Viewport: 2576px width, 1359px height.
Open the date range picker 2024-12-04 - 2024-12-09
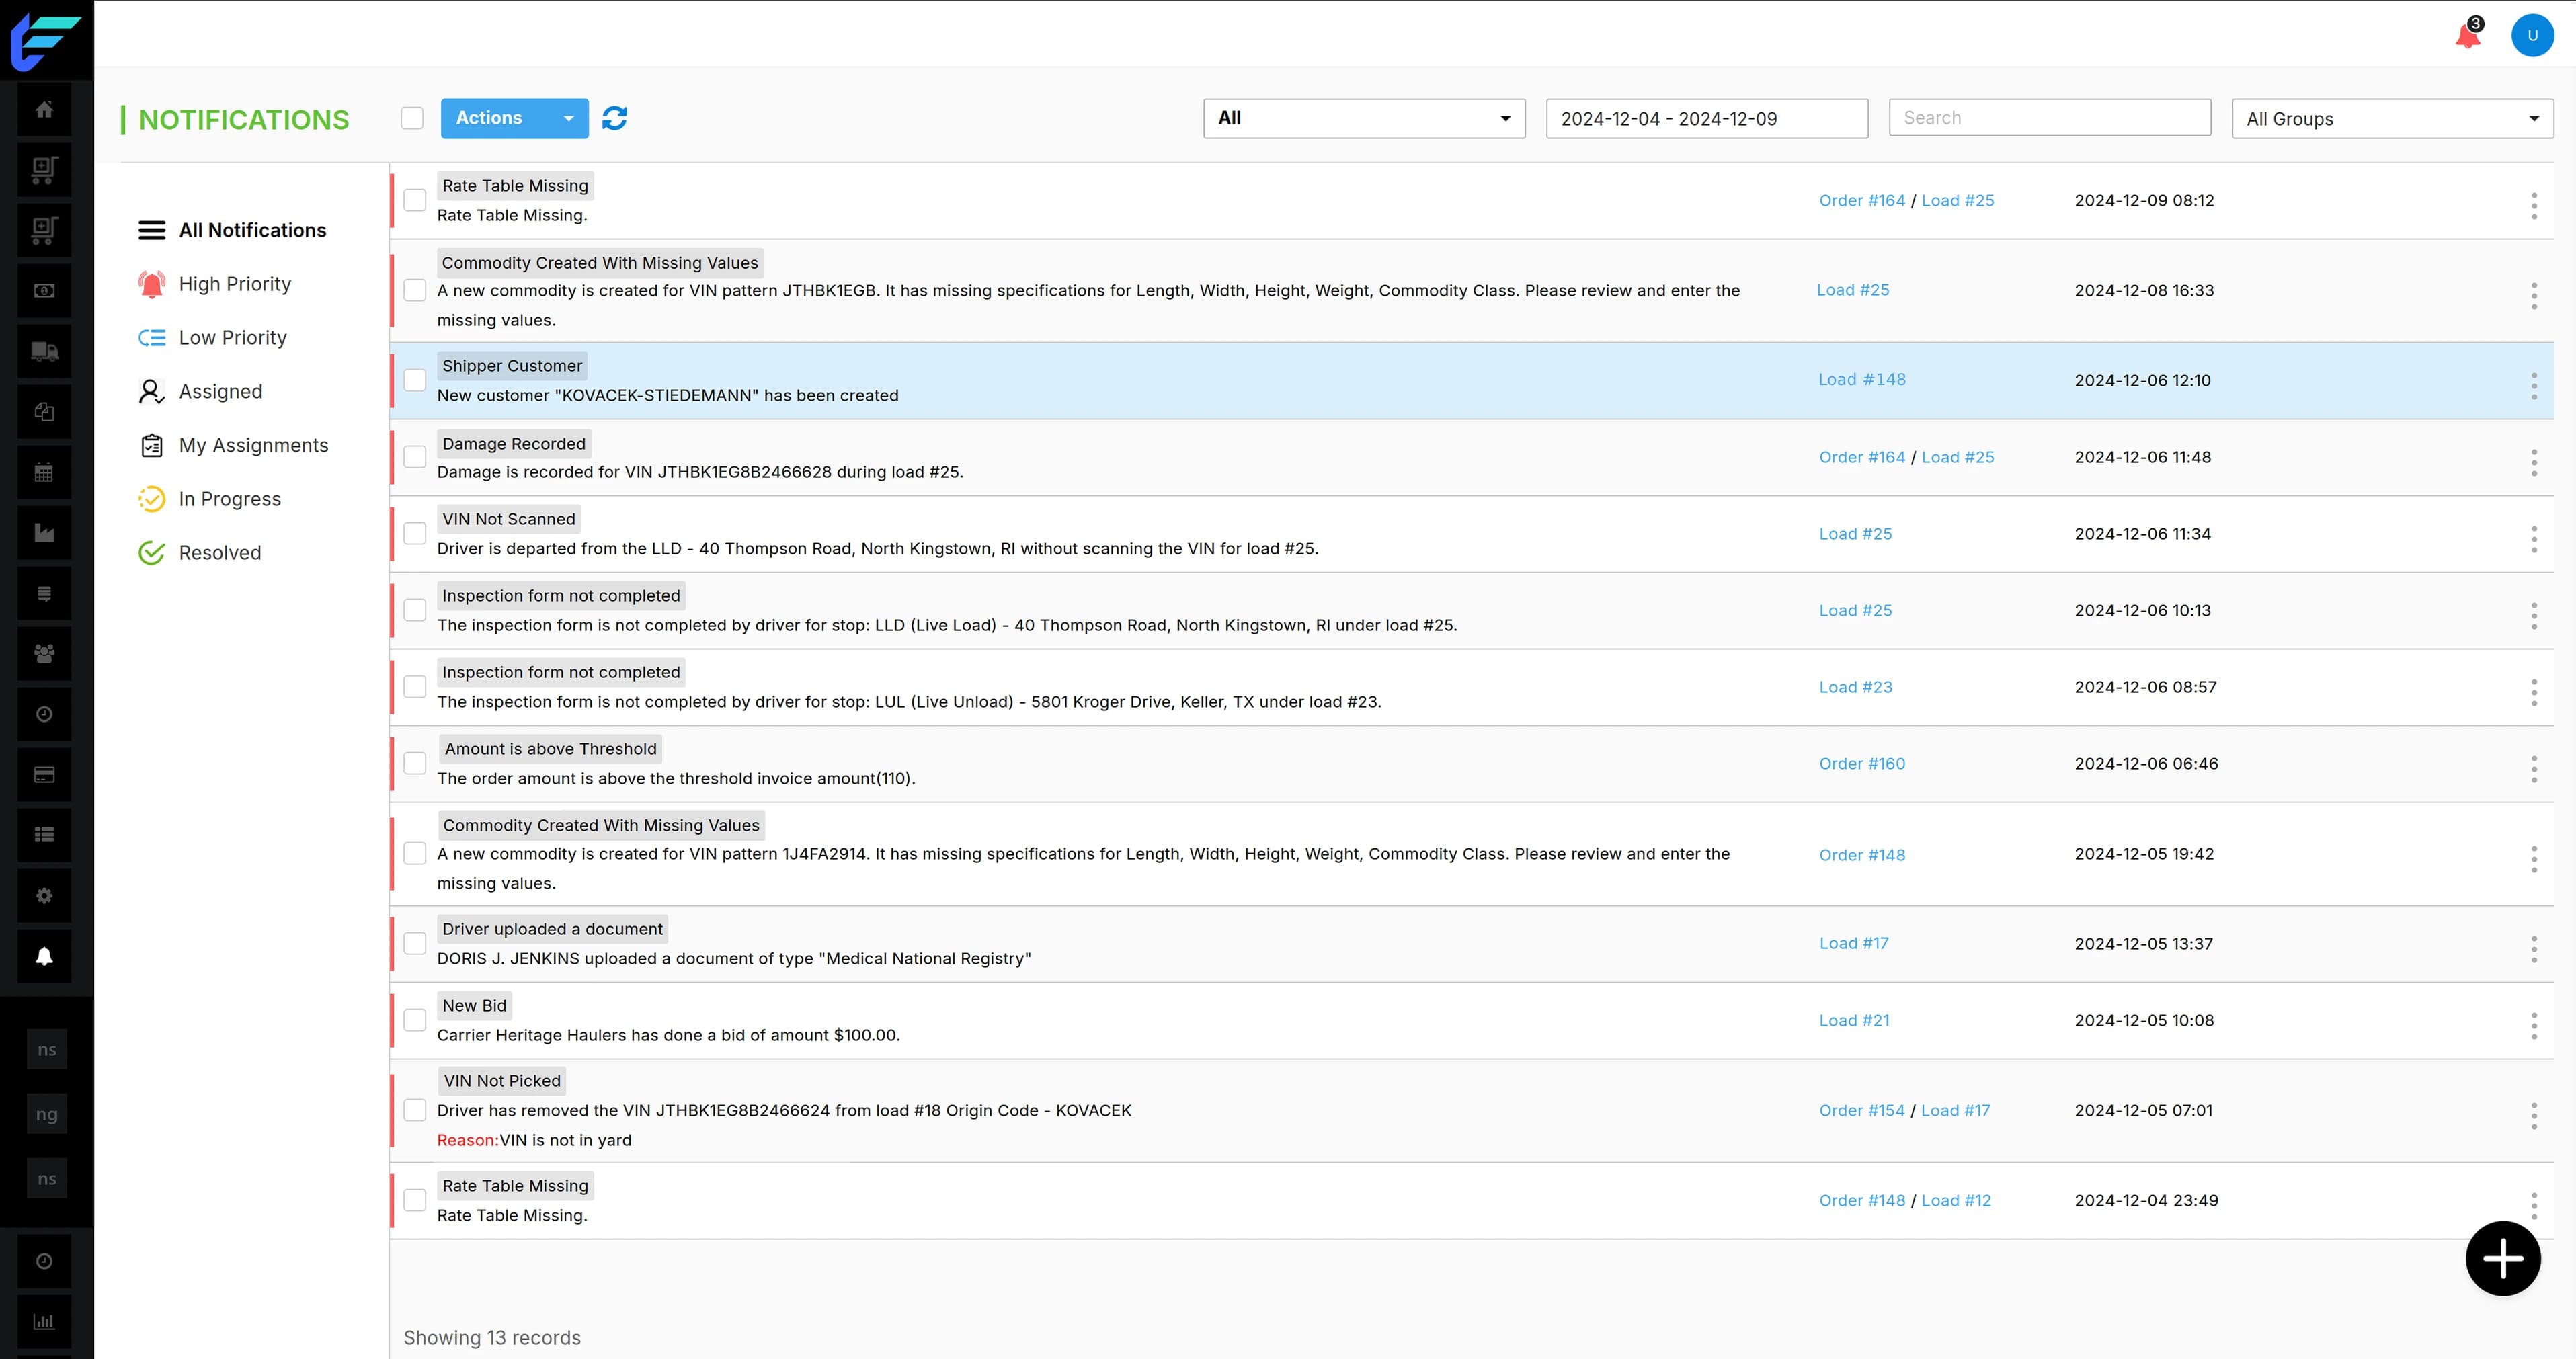pos(1706,118)
